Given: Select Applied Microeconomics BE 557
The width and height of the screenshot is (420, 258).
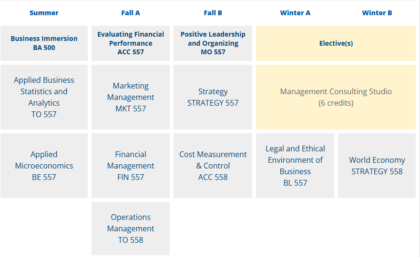Looking at the screenshot, I should (x=44, y=166).
